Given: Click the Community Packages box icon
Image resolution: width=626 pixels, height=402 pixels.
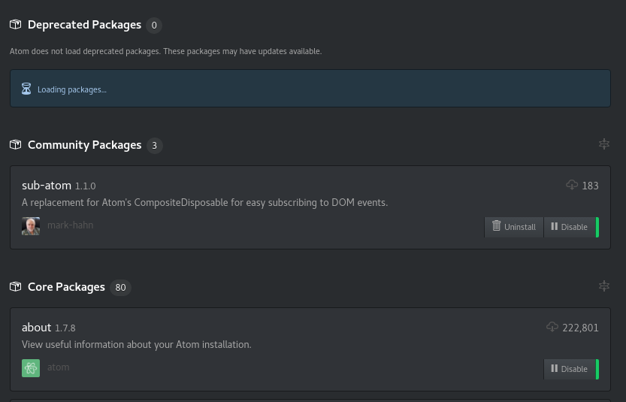Looking at the screenshot, I should (x=16, y=145).
